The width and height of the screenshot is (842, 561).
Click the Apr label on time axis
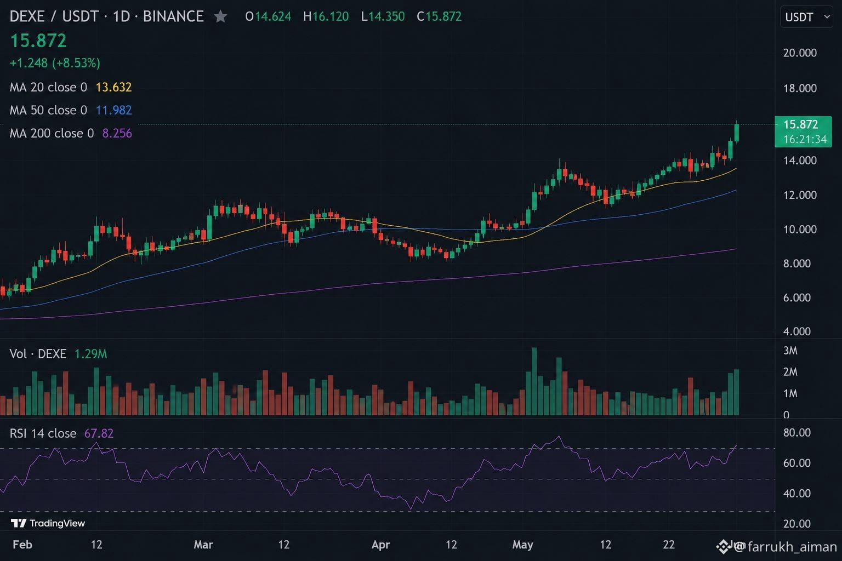[x=380, y=545]
